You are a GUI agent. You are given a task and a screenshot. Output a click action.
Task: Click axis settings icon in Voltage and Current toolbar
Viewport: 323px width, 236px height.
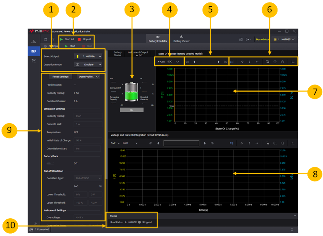pyautogui.click(x=293, y=143)
